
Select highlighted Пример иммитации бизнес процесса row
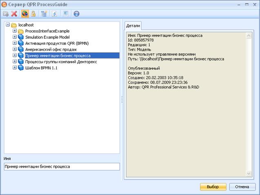tap(72, 55)
